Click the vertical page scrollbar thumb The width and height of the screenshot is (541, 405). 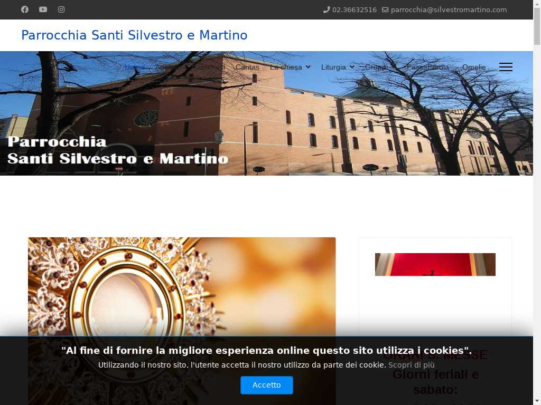[x=537, y=26]
